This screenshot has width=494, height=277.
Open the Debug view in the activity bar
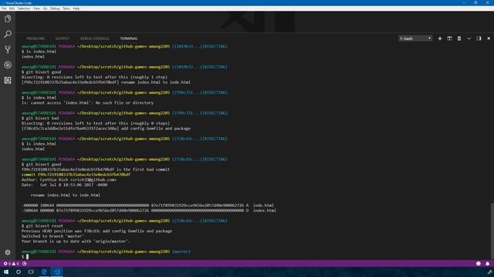[8, 65]
